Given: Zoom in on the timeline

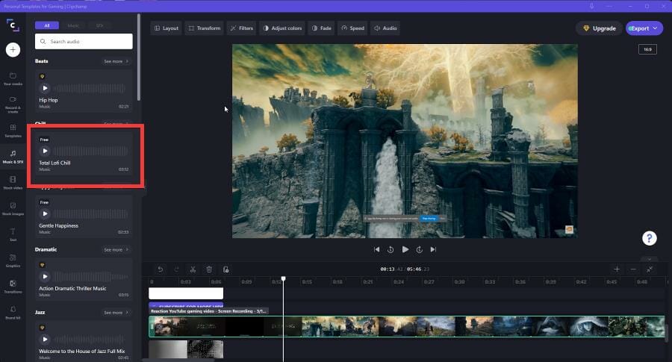Looking at the screenshot, I should (x=617, y=269).
